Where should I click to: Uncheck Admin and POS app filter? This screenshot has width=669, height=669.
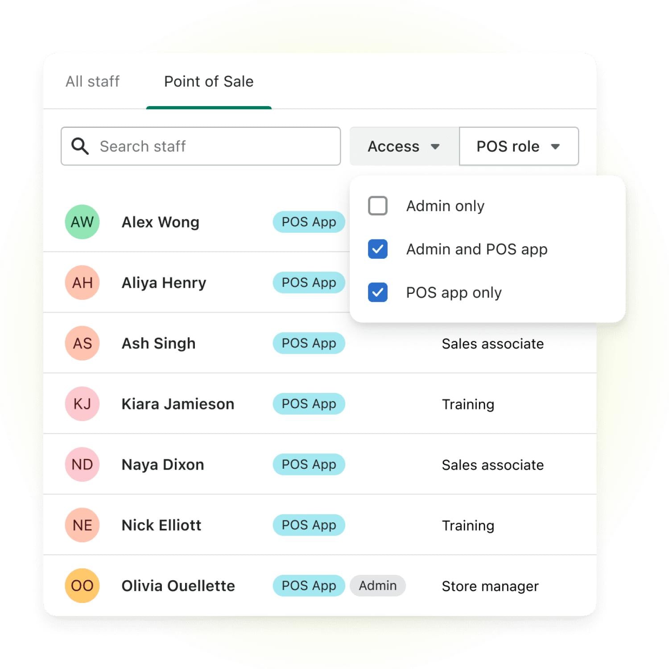[x=378, y=249]
